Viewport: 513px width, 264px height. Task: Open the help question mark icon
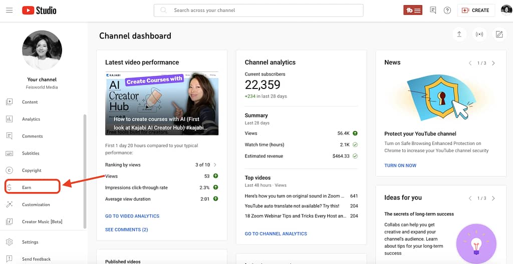coord(447,10)
